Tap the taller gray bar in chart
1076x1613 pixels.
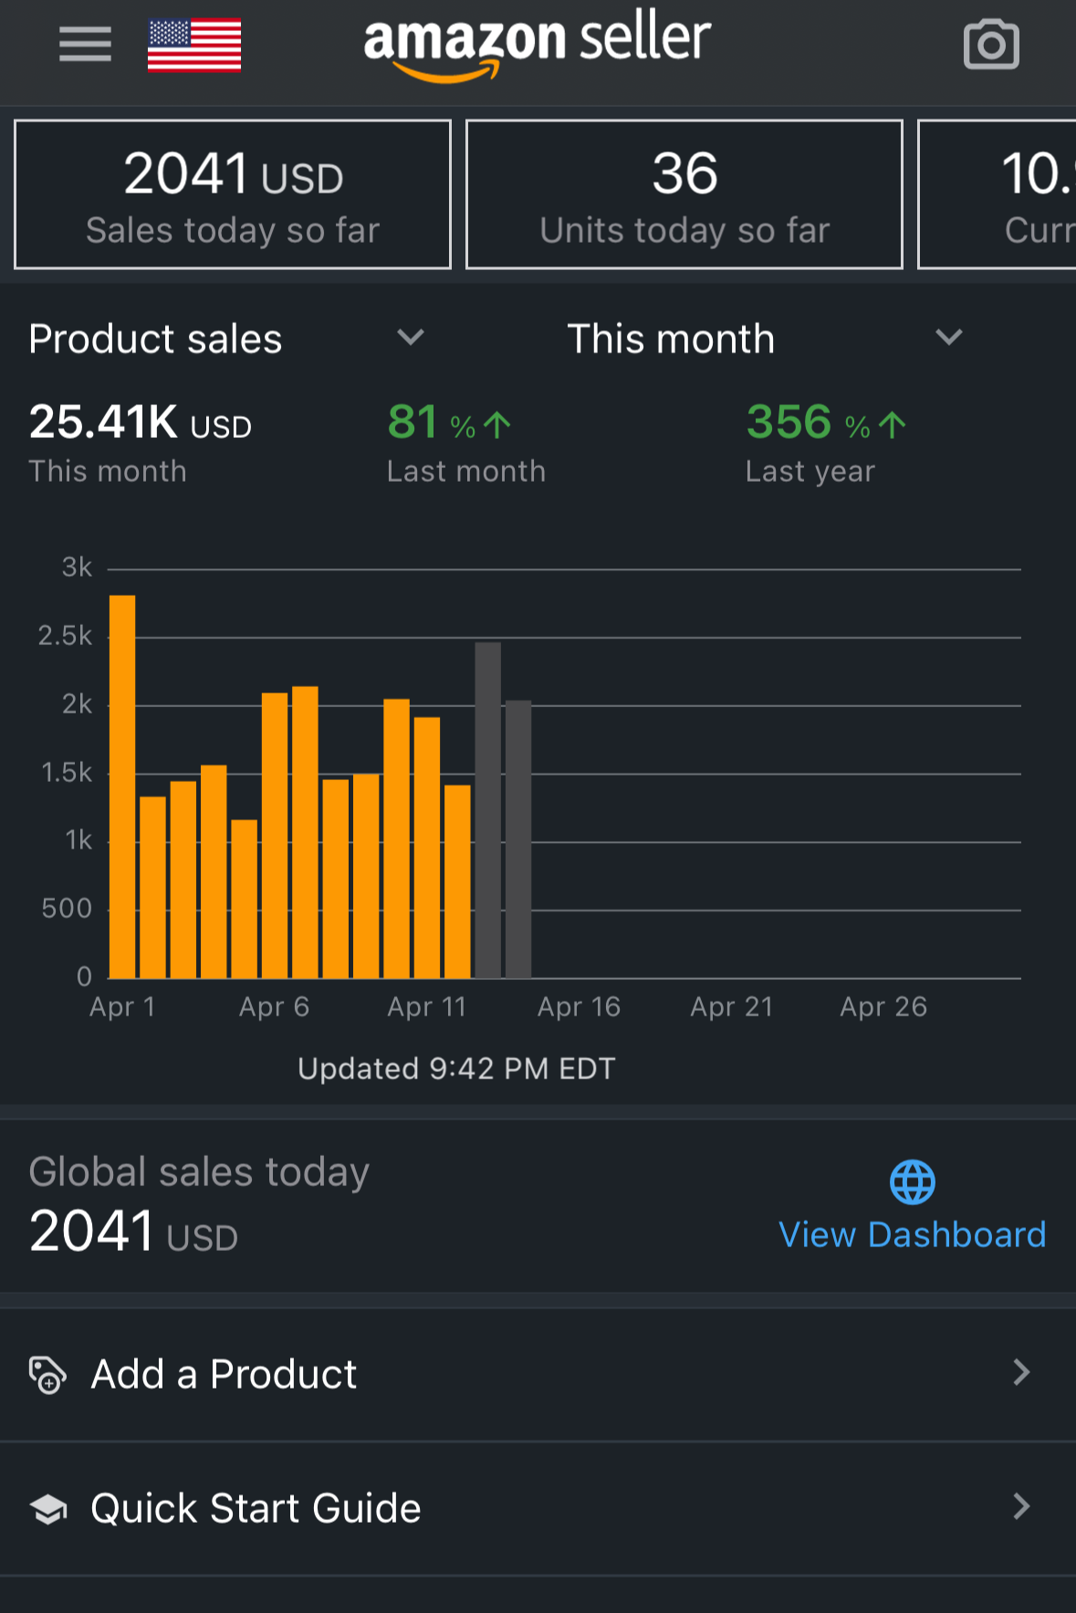click(x=488, y=810)
